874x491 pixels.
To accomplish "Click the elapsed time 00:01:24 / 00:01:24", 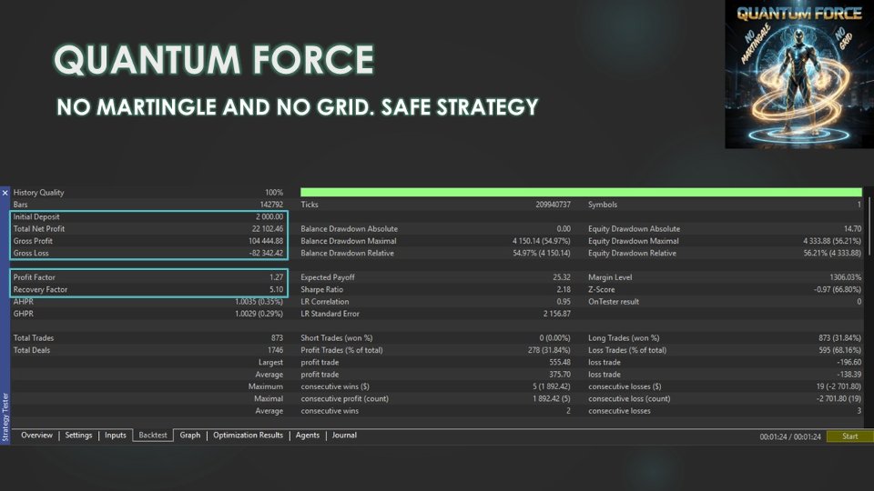I will pyautogui.click(x=790, y=437).
